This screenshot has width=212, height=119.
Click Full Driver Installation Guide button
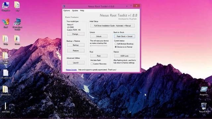[x=112, y=26]
